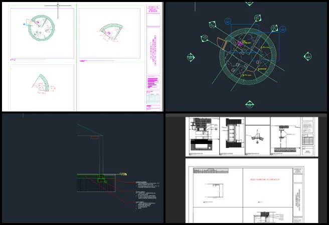Click the second detail drawing on upper PDF page
This screenshot has width=329, height=225.
pyautogui.click(x=231, y=135)
